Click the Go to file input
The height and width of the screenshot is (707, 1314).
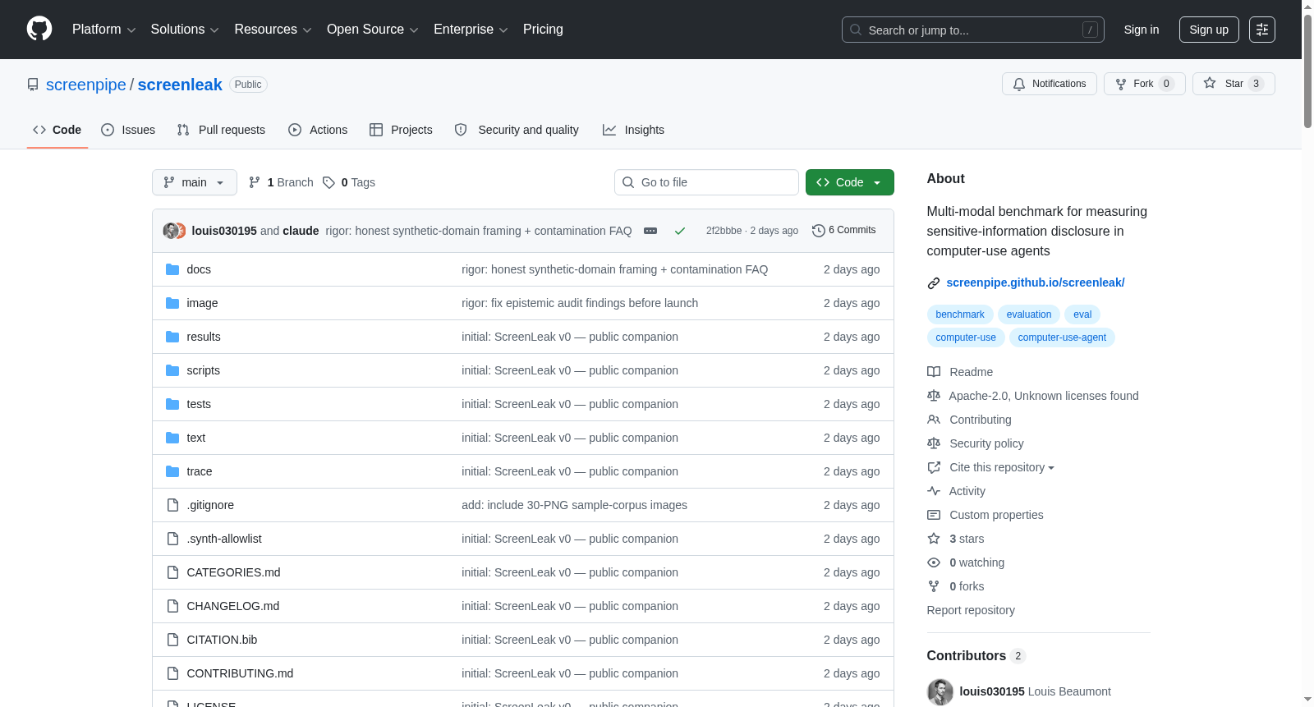706,182
